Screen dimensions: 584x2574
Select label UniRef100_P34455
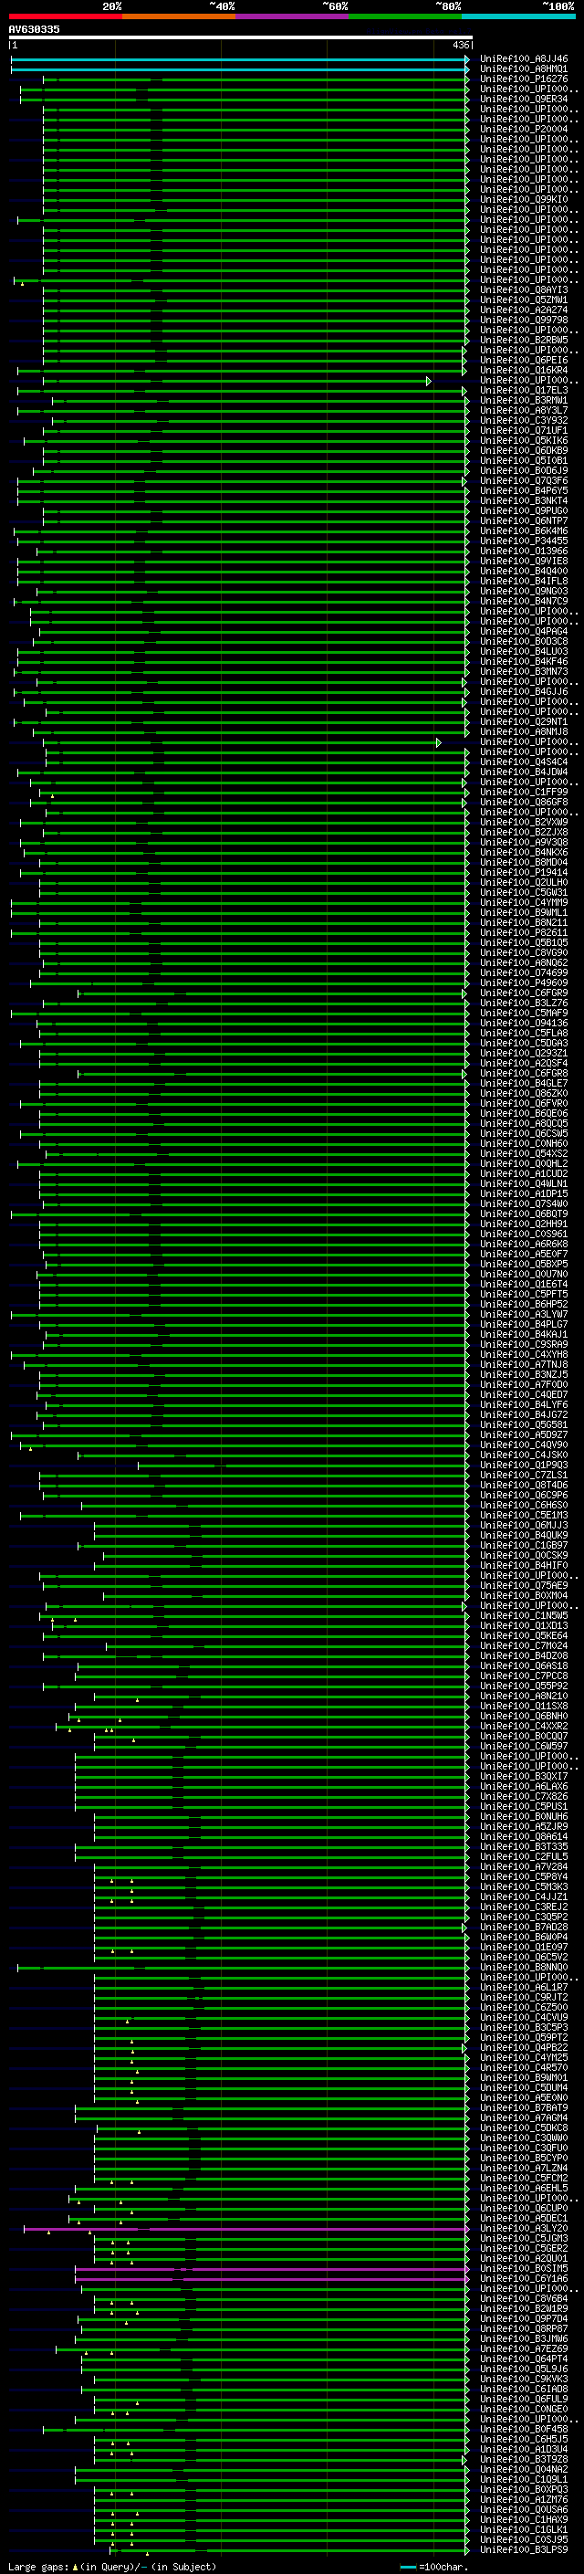pyautogui.click(x=524, y=541)
